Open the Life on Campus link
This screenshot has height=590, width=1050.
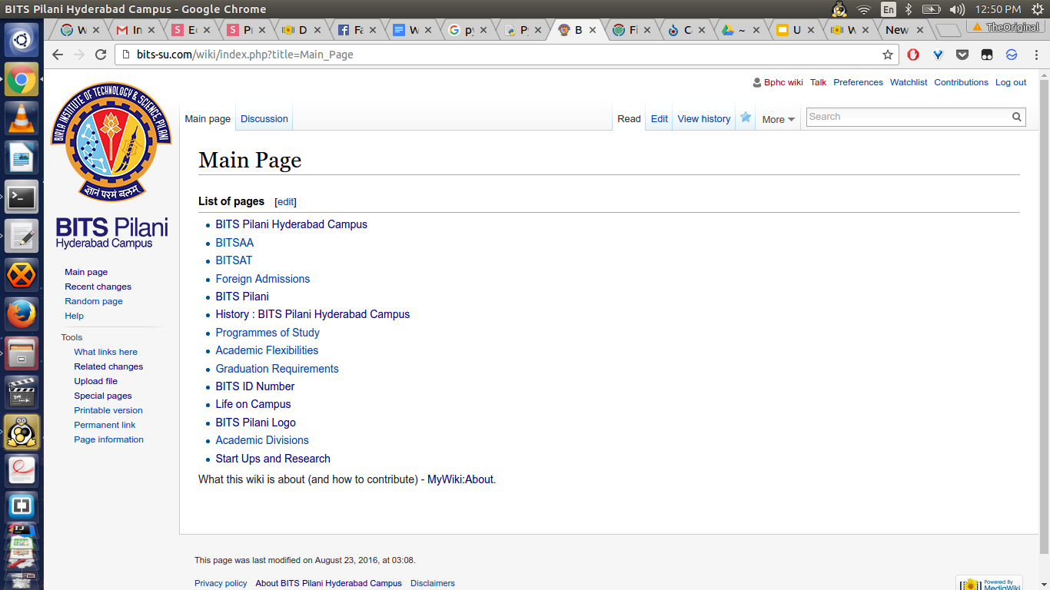coord(253,404)
